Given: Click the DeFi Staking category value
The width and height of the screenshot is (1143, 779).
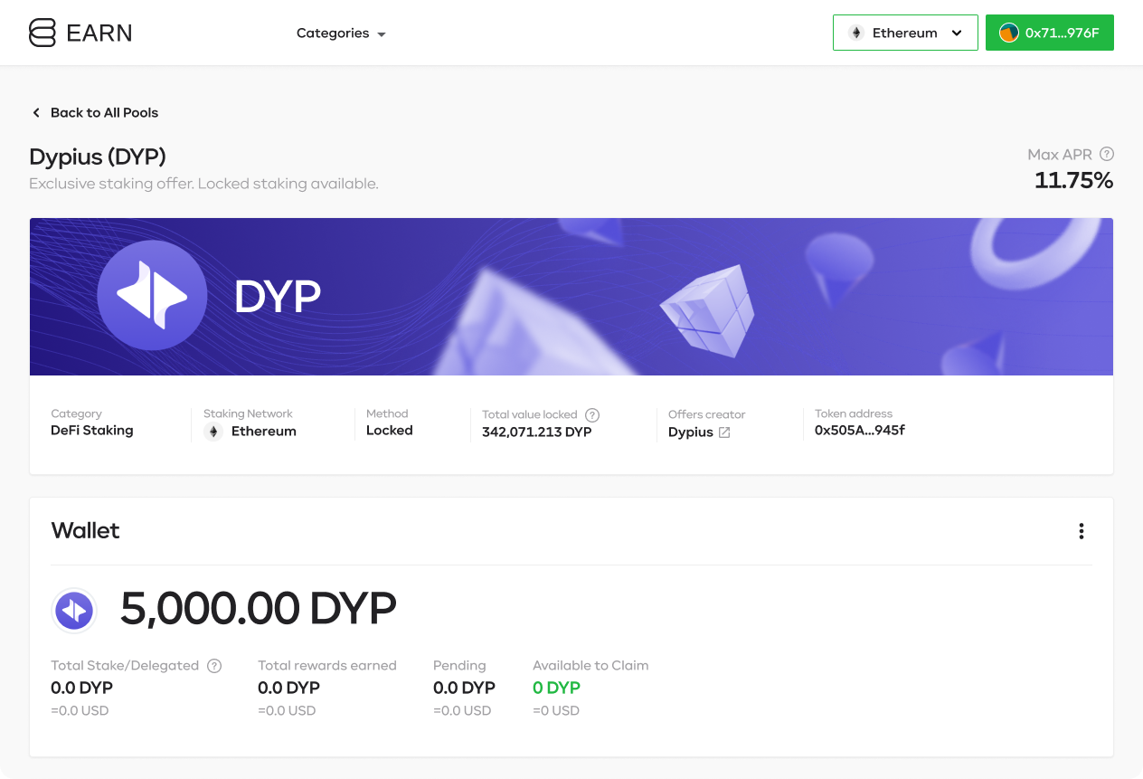Looking at the screenshot, I should 92,431.
